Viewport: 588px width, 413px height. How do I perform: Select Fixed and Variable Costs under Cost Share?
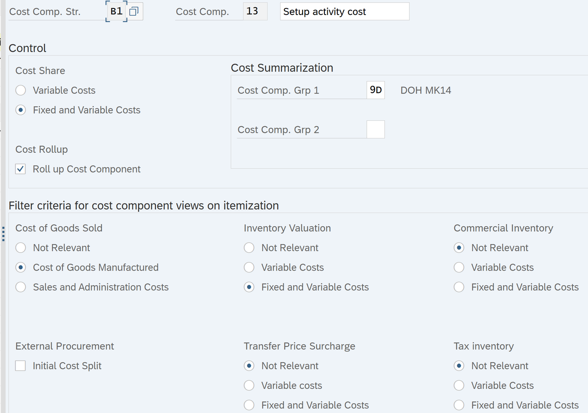tap(21, 110)
